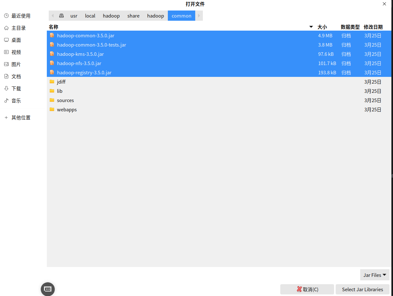Click the 97.6 kB size value
The width and height of the screenshot is (393, 296).
coord(326,54)
